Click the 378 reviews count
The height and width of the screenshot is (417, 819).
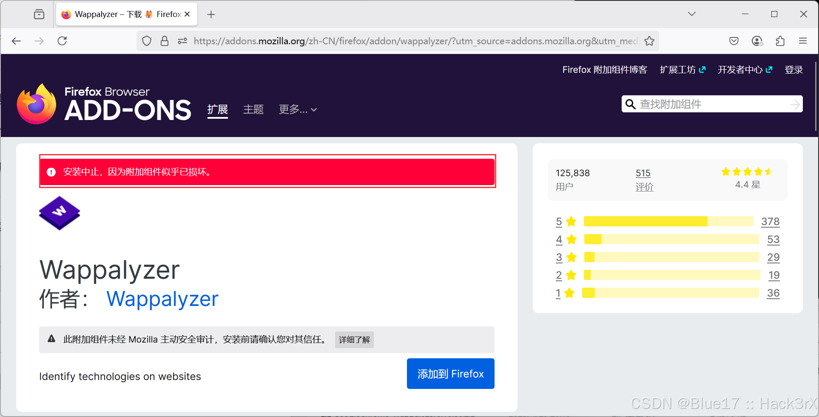[x=770, y=222]
